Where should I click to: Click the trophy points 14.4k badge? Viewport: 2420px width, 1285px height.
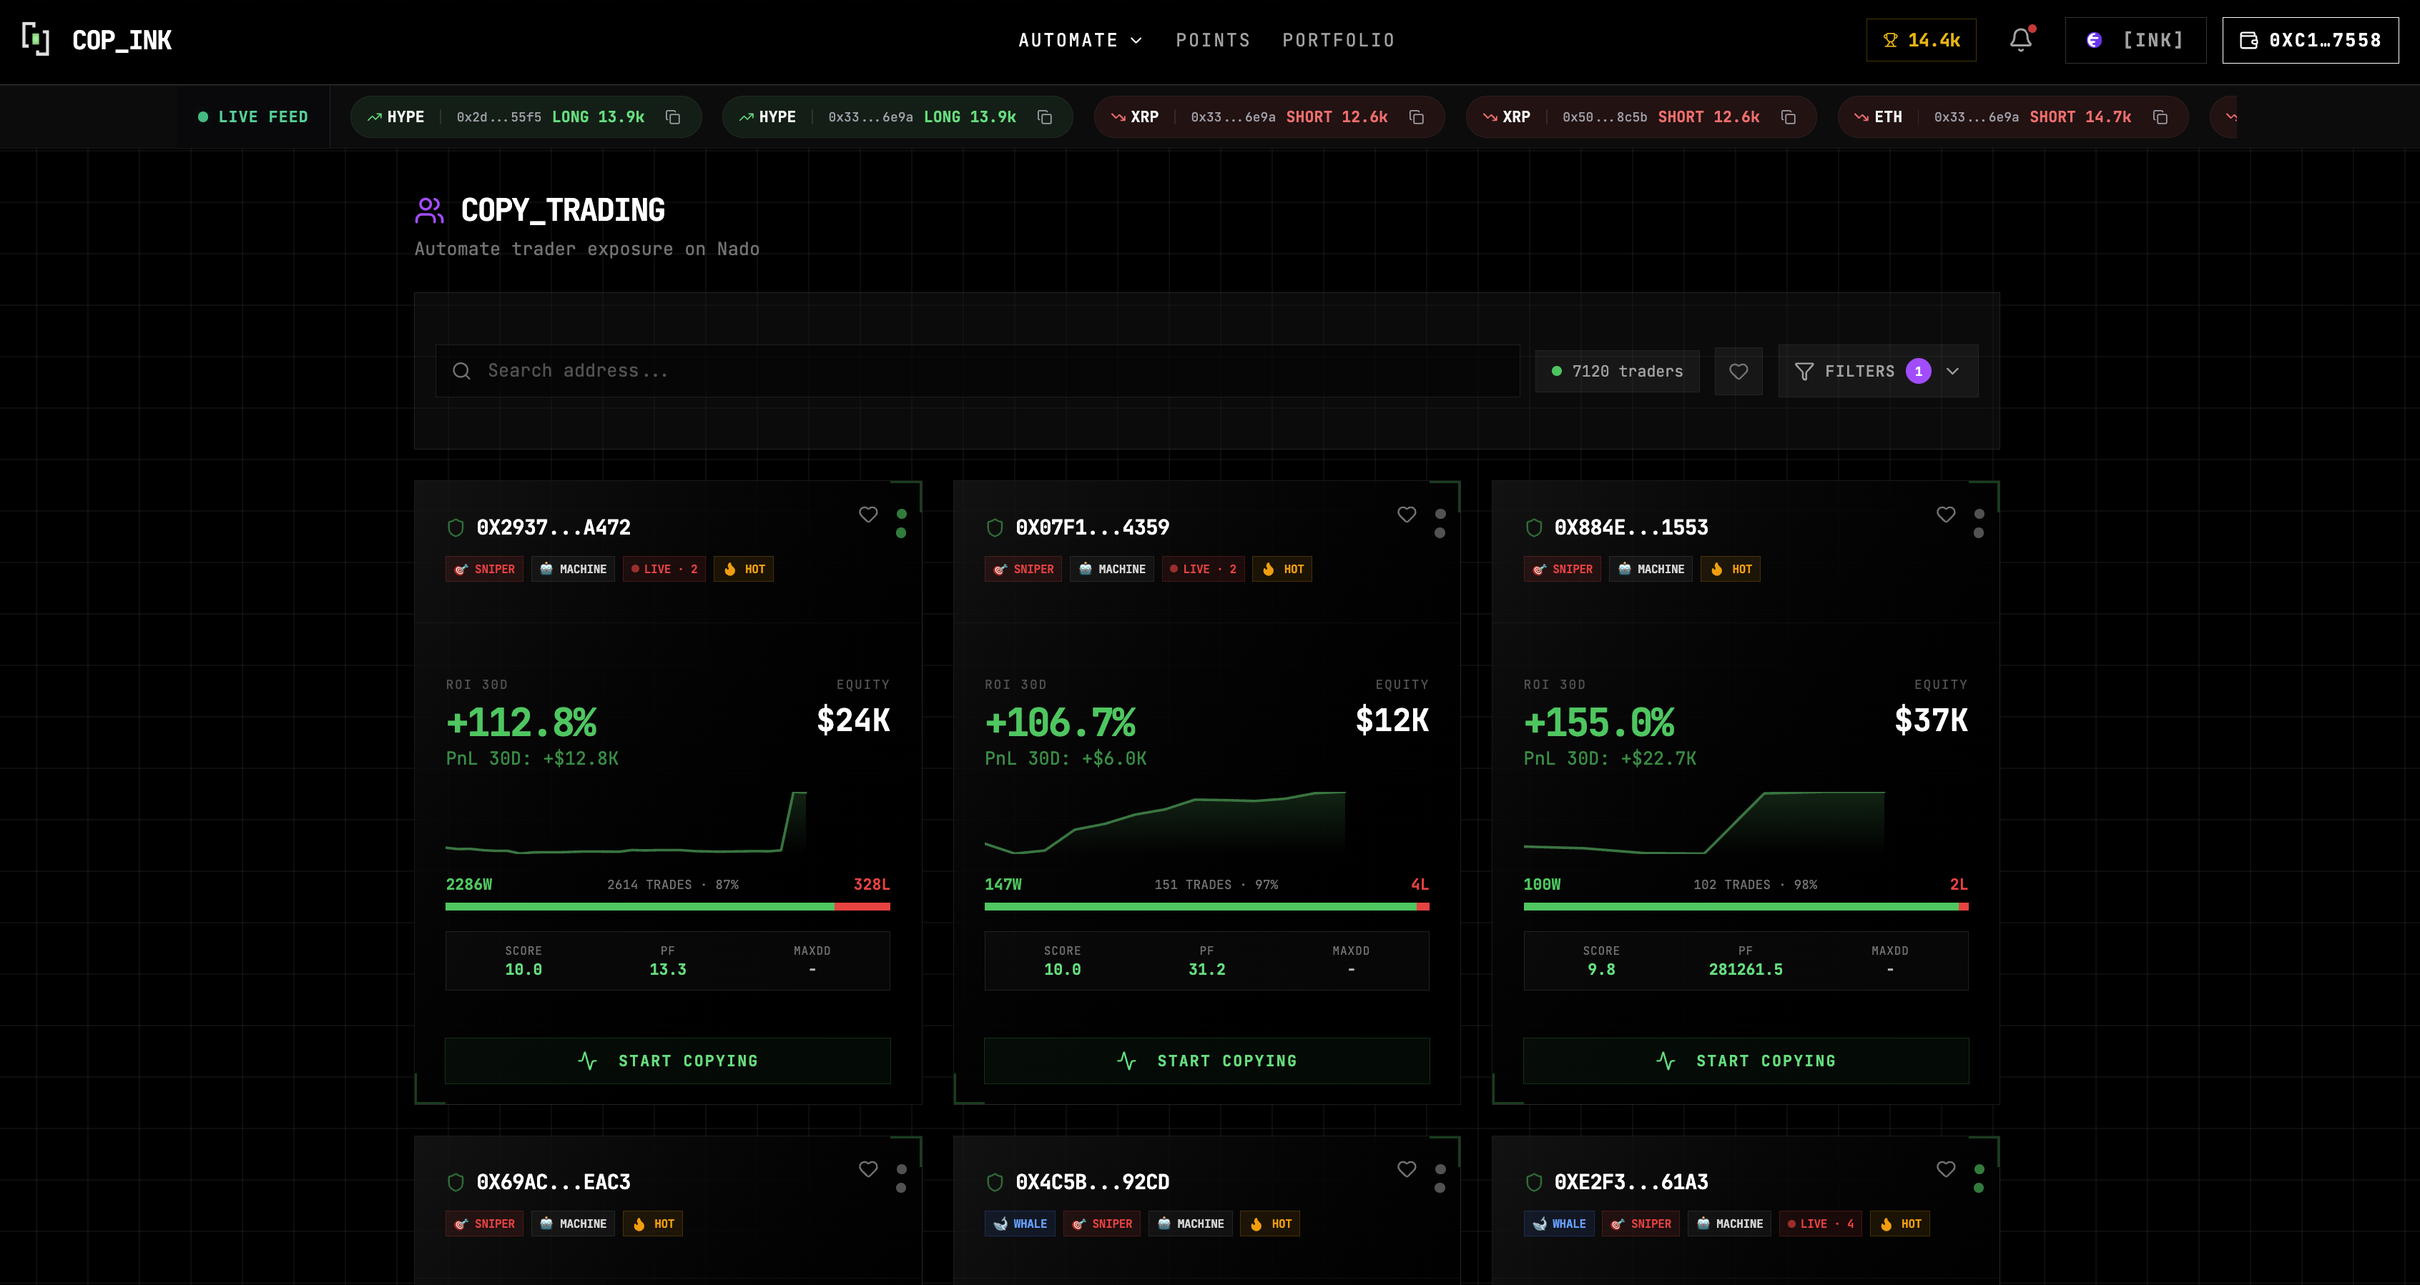tap(1920, 40)
